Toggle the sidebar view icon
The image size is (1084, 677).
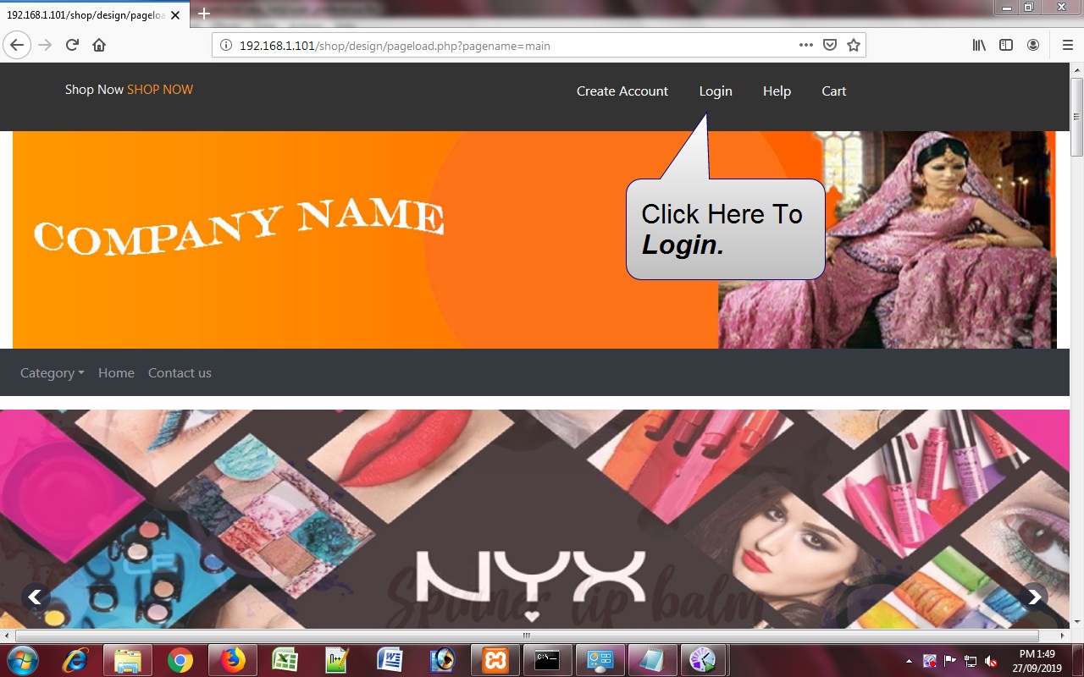[1006, 45]
